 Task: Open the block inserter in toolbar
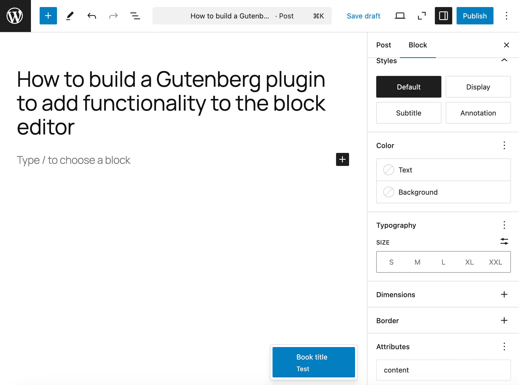[48, 16]
